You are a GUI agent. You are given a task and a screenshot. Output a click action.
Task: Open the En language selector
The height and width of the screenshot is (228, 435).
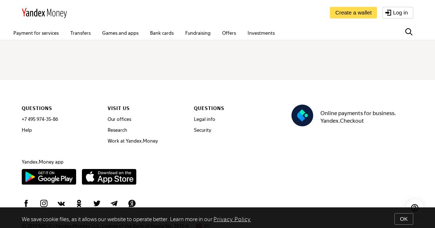click(203, 226)
